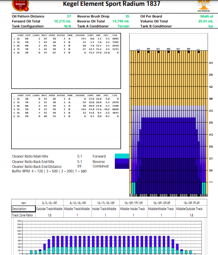Viewport: 218px width, 255px height.
Task: Click the Kegel logo in the header
Action: click(204, 6)
